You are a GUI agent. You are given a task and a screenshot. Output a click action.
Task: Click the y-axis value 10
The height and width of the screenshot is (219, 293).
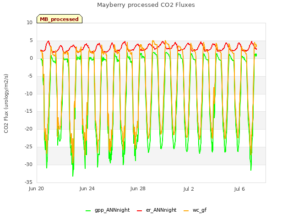pos(29,23)
